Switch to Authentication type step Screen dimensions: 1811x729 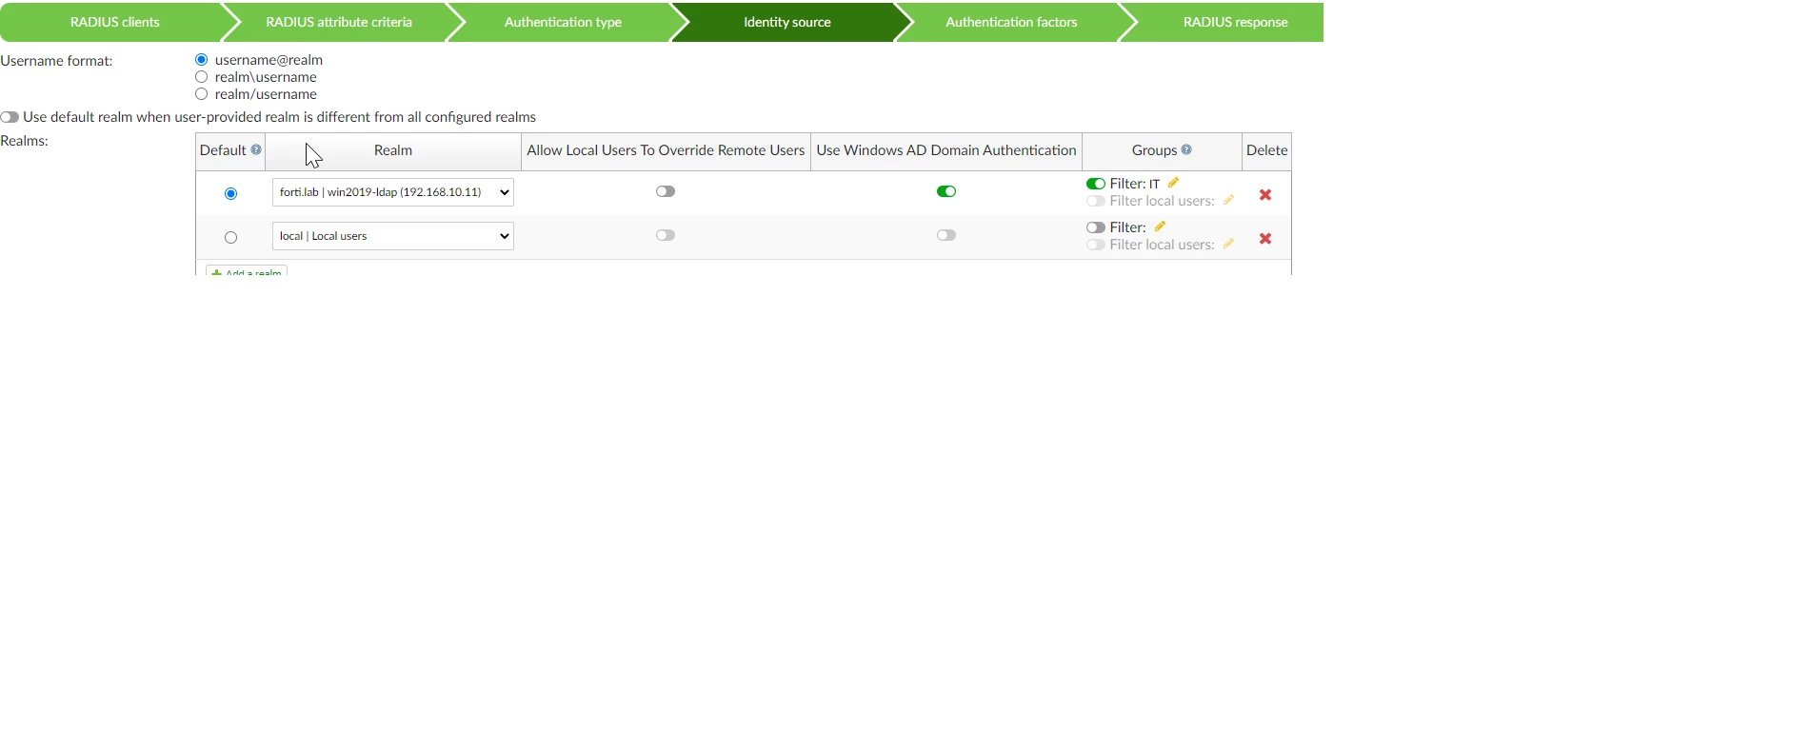tap(563, 22)
